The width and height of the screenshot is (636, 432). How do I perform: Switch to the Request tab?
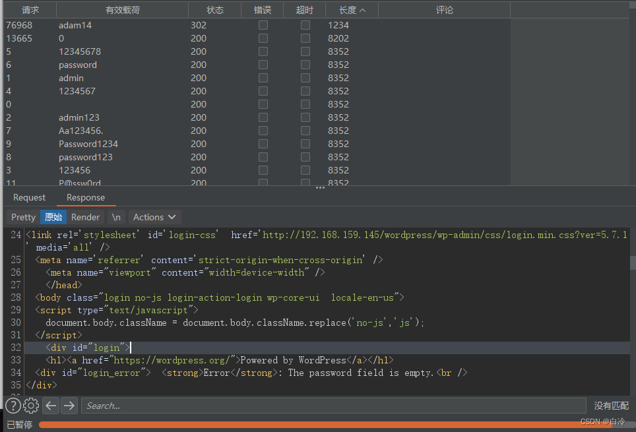pyautogui.click(x=29, y=197)
